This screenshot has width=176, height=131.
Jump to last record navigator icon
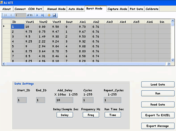43,15
